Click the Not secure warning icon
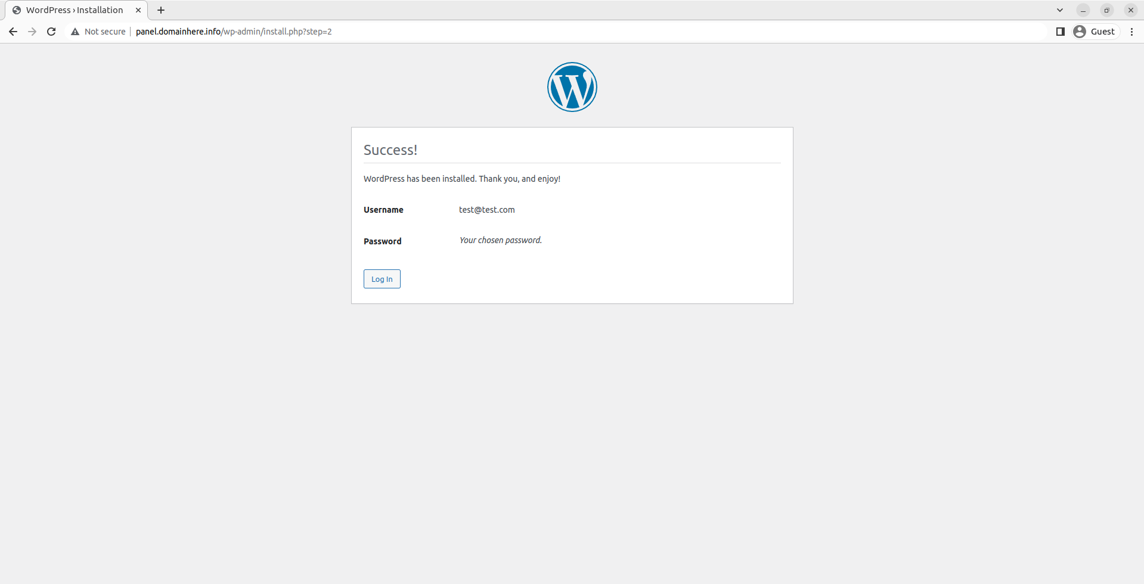1144x584 pixels. click(75, 32)
